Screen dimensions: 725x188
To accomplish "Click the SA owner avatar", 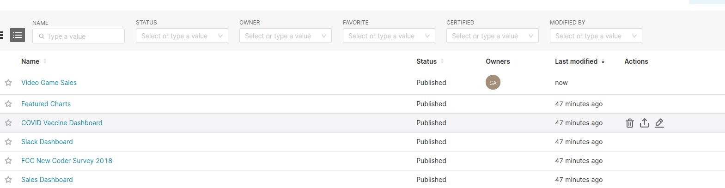I will (493, 82).
